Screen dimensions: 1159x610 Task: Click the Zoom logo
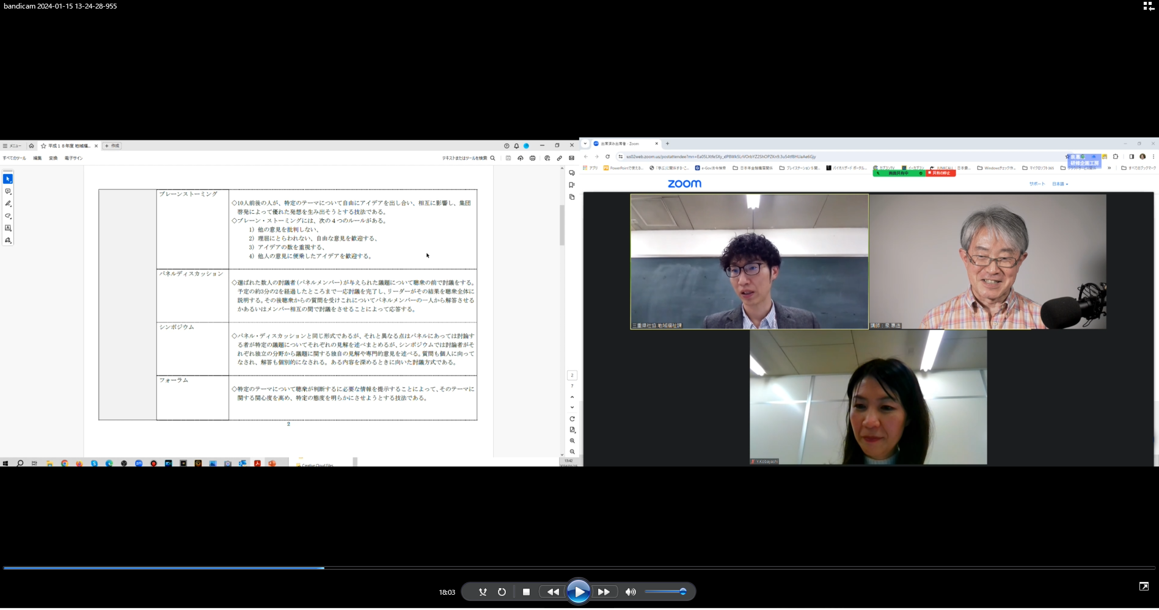coord(684,184)
